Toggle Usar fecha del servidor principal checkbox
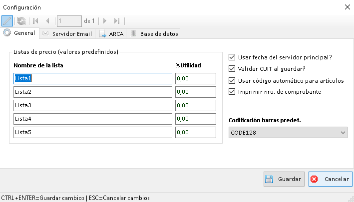The height and width of the screenshot is (202, 354). click(x=232, y=57)
